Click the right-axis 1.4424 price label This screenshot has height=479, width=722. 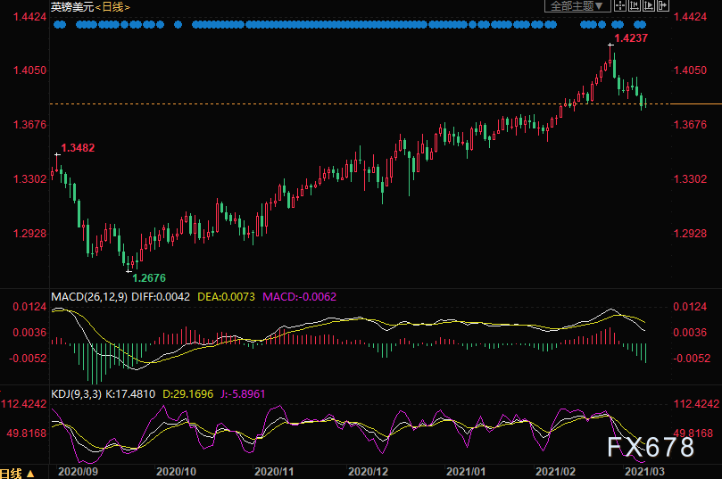(x=690, y=17)
